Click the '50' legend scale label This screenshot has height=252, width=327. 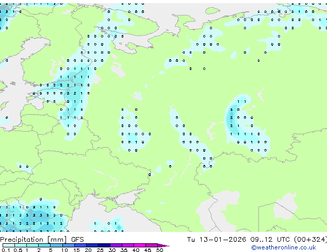coord(159,250)
